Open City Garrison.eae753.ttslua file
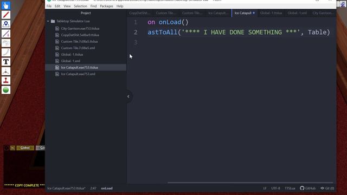The image size is (347, 195). pyautogui.click(x=80, y=29)
